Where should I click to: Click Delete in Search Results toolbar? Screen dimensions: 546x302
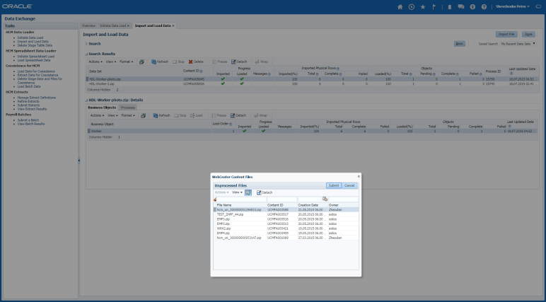pos(196,62)
